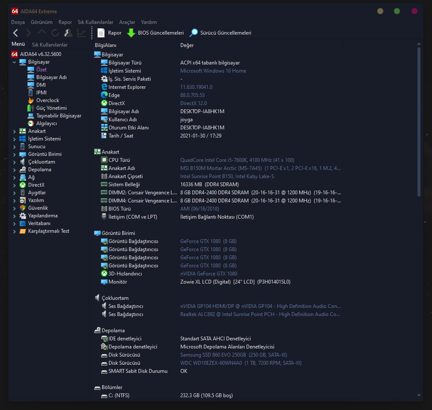This screenshot has width=432, height=410.
Task: Refresh the view with the reload icon
Action: click(x=55, y=33)
